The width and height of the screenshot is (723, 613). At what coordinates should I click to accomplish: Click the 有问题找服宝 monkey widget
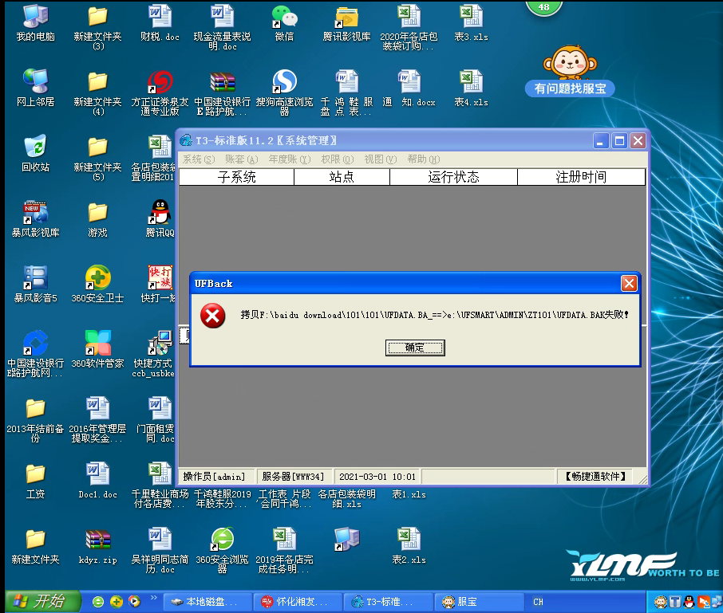(x=570, y=70)
